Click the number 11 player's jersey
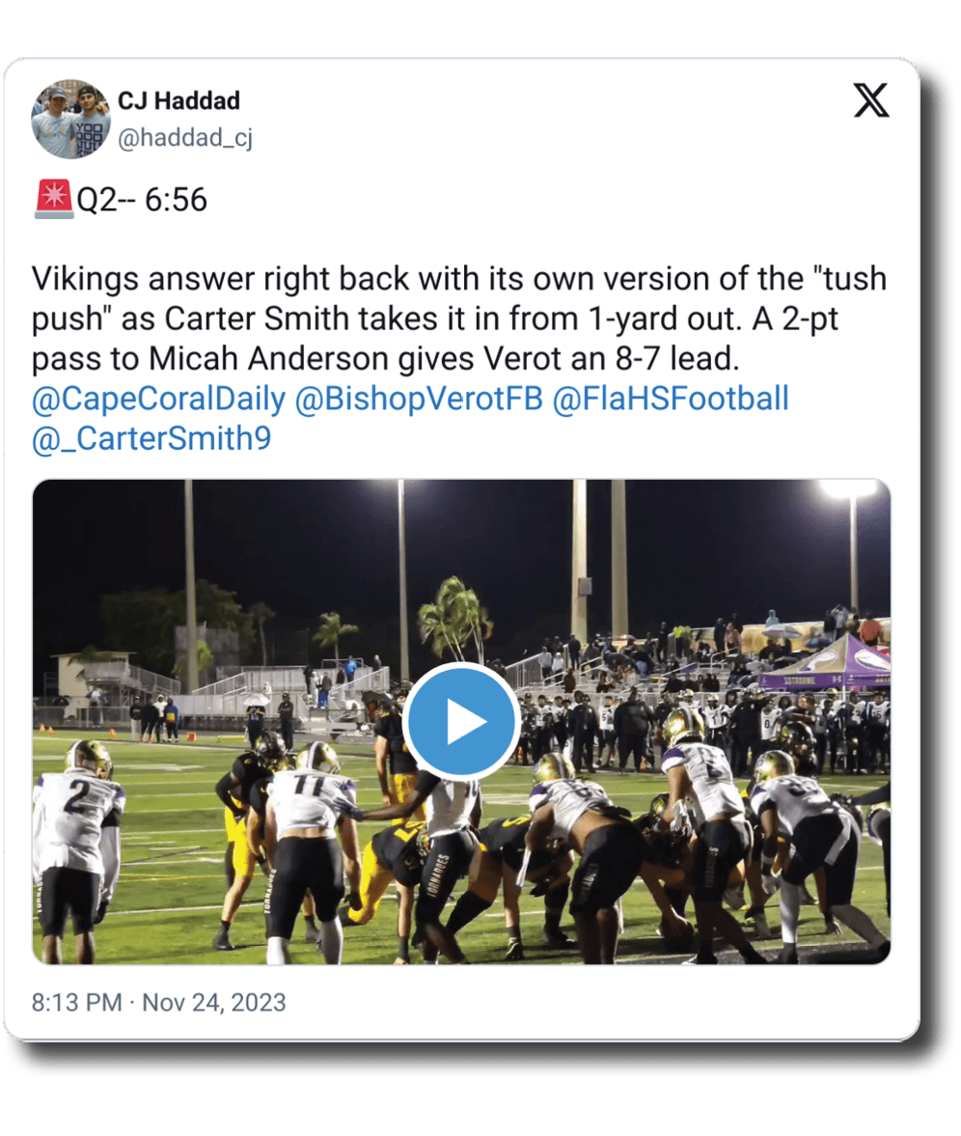961x1136 pixels. pos(309,799)
